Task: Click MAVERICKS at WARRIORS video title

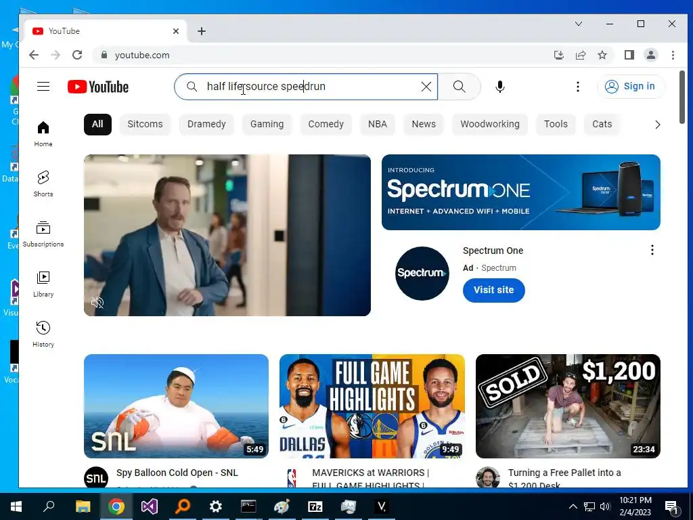Action: click(370, 478)
